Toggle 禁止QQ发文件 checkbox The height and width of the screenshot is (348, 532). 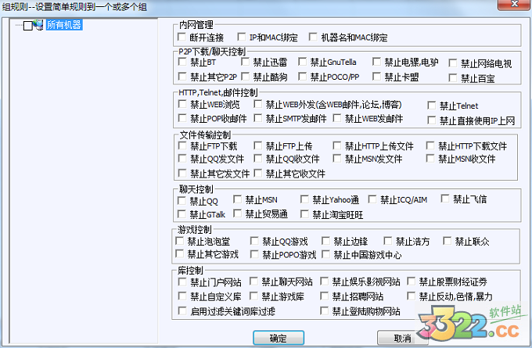click(182, 159)
